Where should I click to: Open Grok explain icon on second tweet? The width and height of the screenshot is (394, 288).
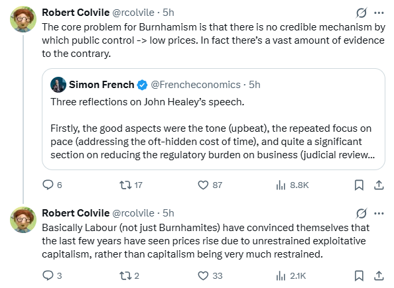click(361, 213)
